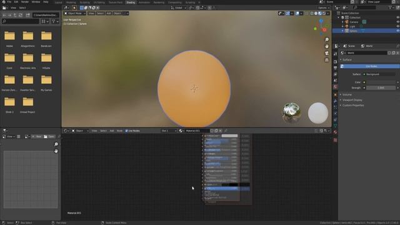Click the World Color swatch field
The height and width of the screenshot is (225, 400).
381,82
